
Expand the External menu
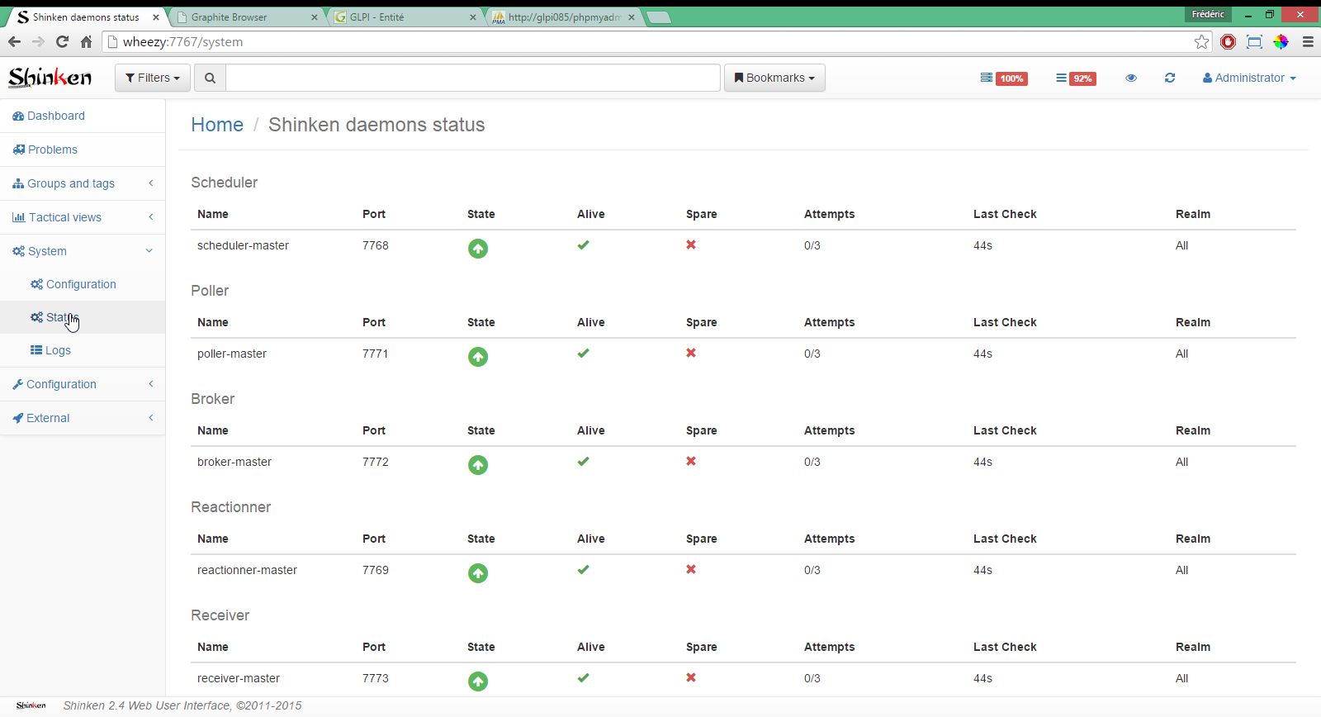pos(83,418)
